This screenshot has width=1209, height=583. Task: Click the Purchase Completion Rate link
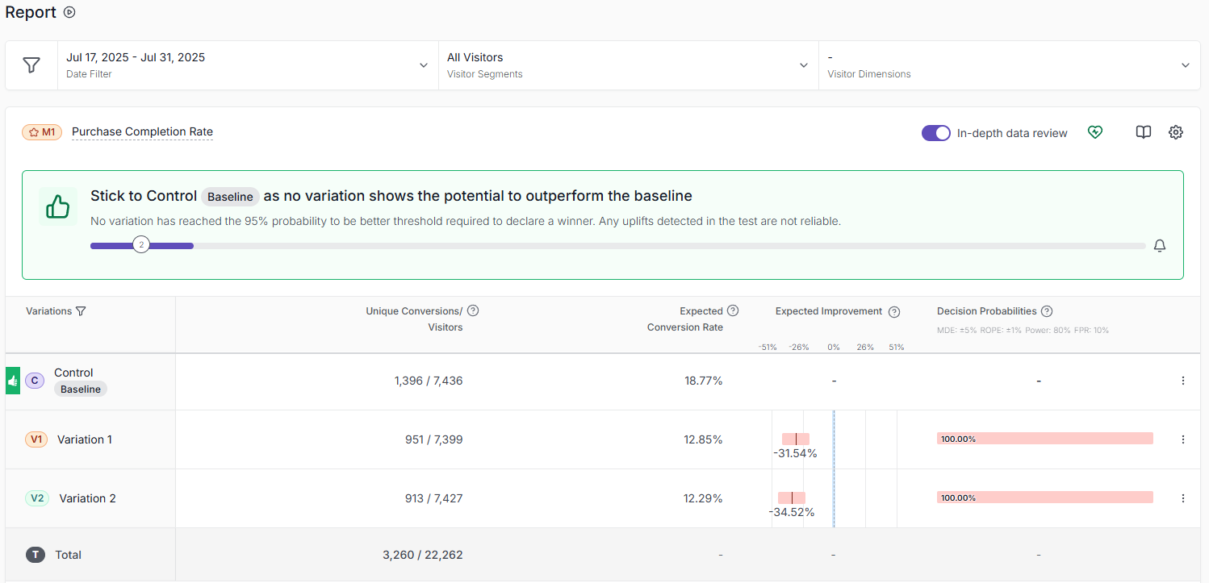coord(142,131)
